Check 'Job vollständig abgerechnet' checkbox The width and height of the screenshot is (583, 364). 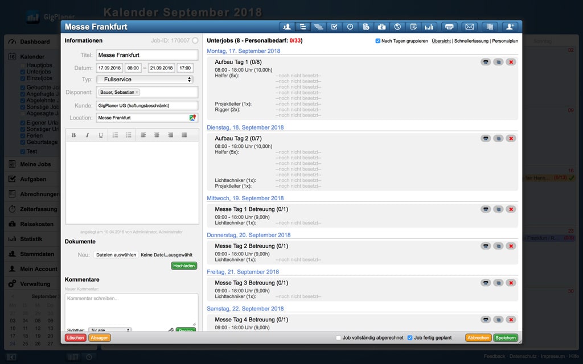click(x=338, y=338)
